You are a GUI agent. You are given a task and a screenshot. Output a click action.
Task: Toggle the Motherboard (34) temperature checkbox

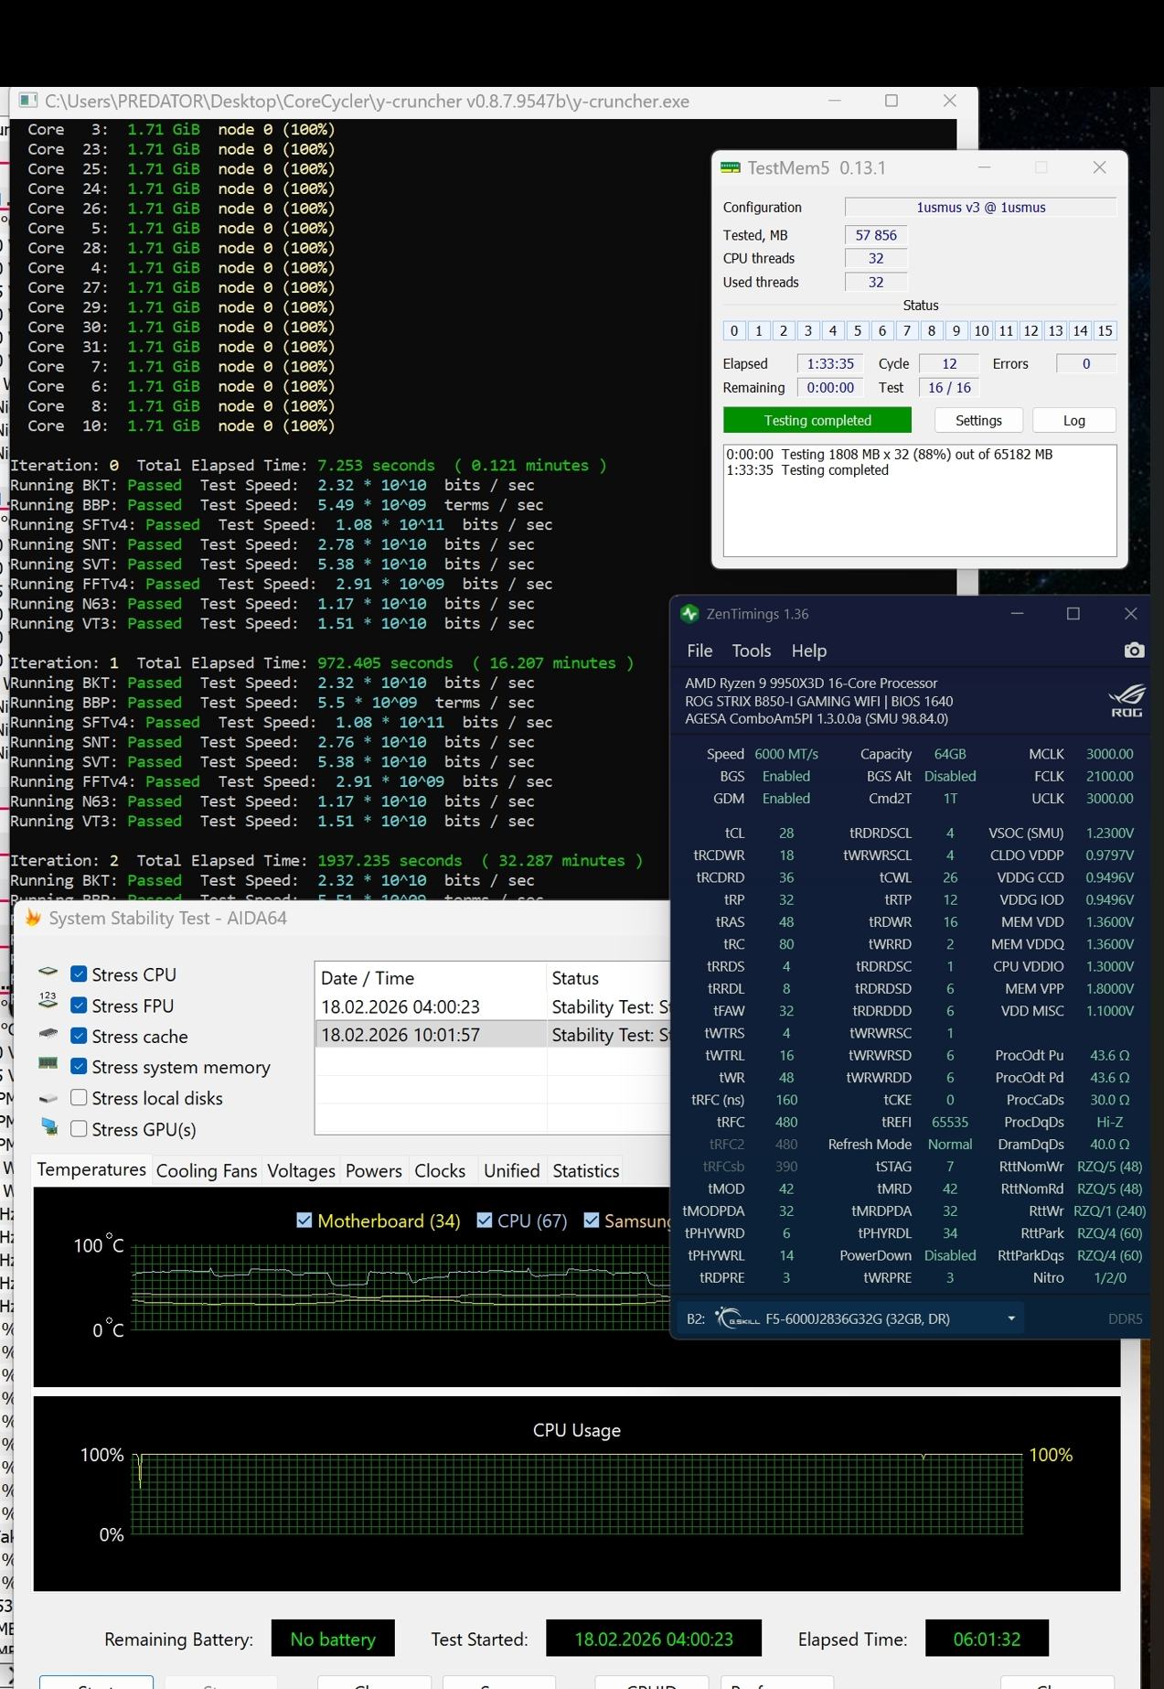(x=304, y=1220)
